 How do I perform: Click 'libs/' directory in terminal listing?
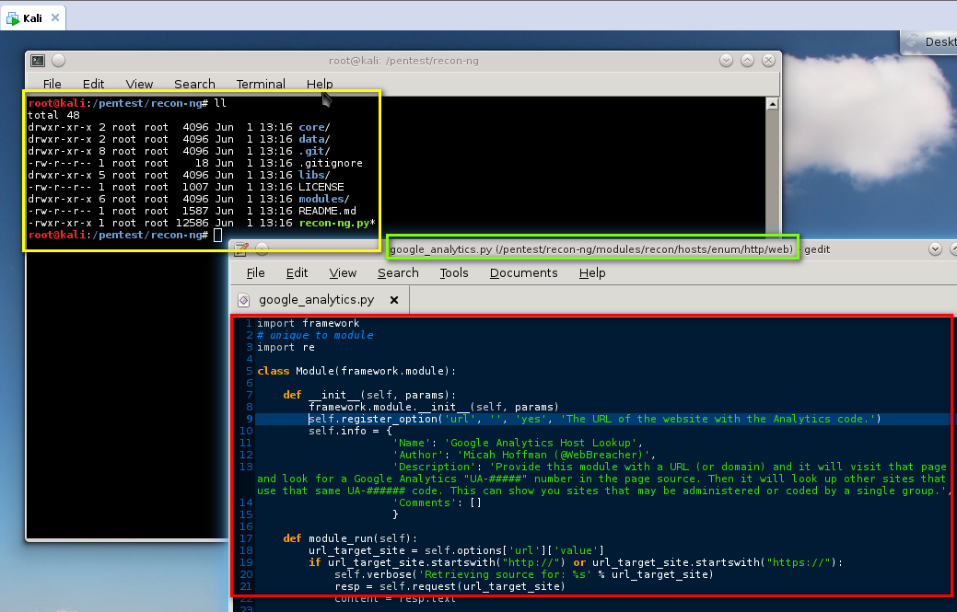coord(314,175)
